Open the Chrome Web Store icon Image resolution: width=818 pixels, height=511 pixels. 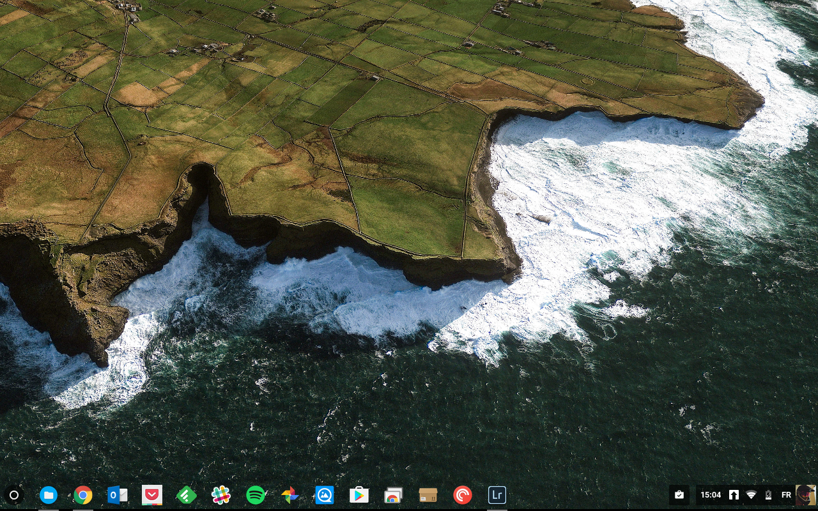coord(393,495)
